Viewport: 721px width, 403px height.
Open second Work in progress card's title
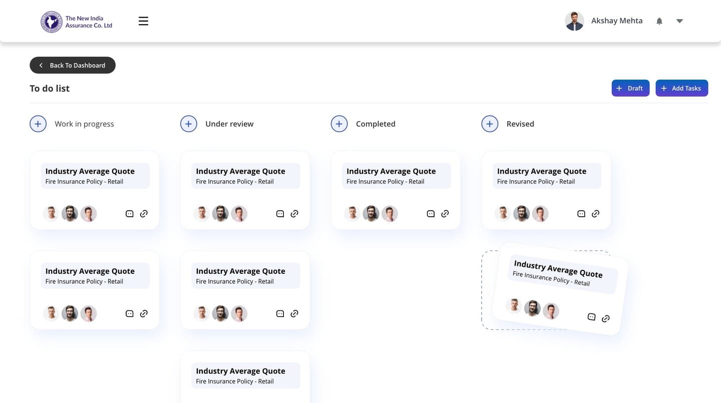[90, 271]
